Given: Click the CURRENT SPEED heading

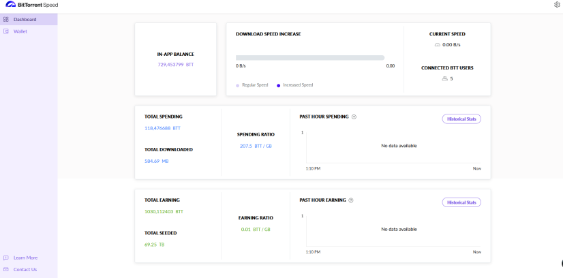Looking at the screenshot, I should [x=447, y=34].
